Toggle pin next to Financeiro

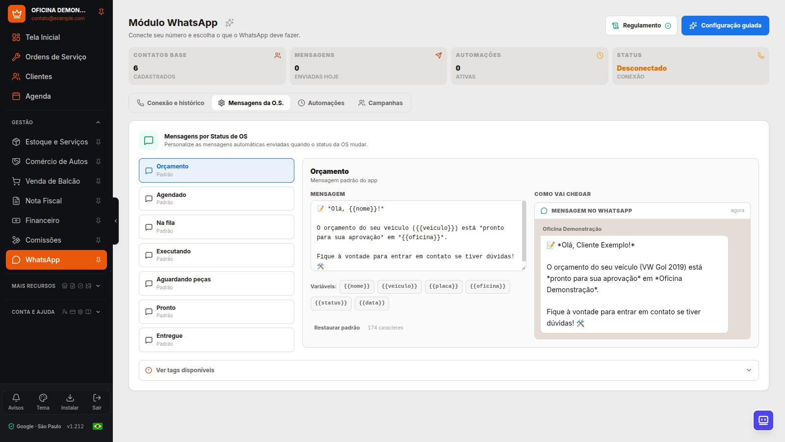tap(98, 221)
